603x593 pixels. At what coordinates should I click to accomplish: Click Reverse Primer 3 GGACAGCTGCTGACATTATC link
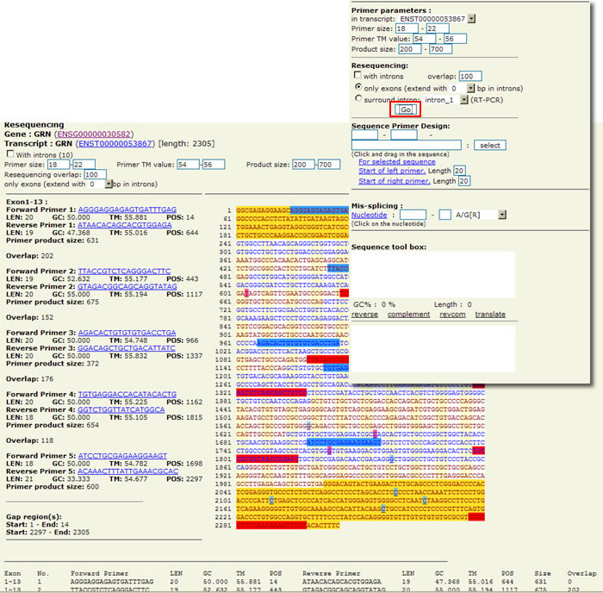pyautogui.click(x=126, y=348)
